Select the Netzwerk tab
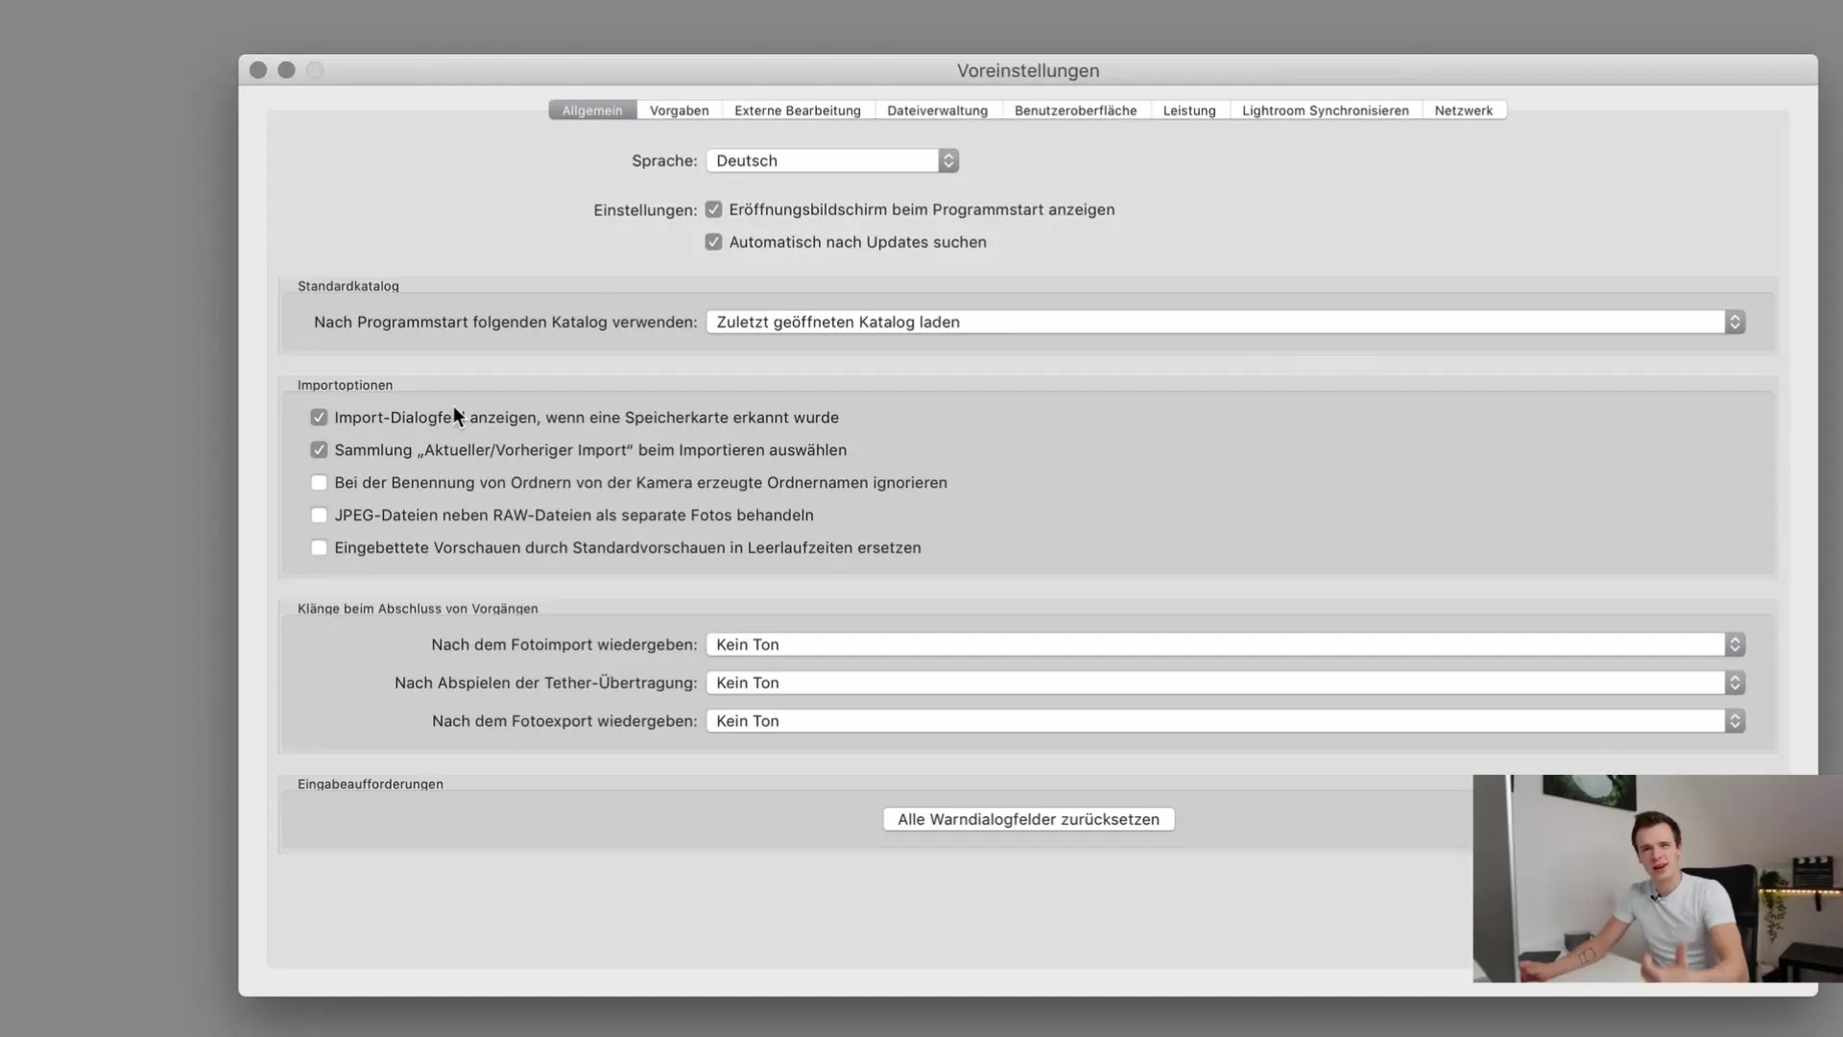Viewport: 1843px width, 1037px height. 1463,110
